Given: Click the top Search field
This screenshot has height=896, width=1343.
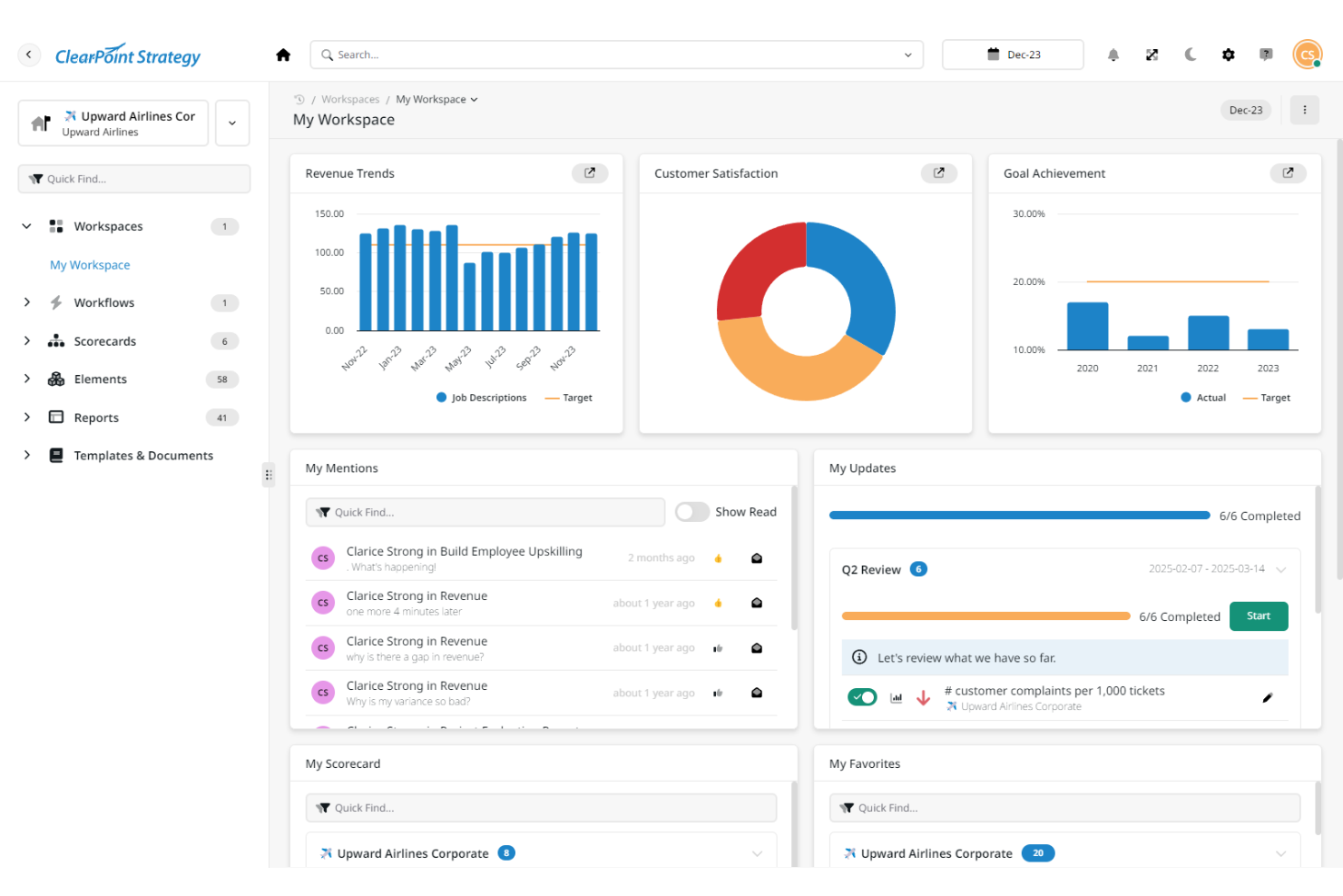Looking at the screenshot, I should [x=616, y=54].
